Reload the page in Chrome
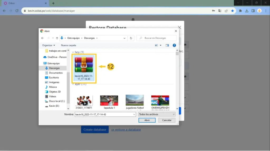Screen dimensions: 270x151 point(17,11)
